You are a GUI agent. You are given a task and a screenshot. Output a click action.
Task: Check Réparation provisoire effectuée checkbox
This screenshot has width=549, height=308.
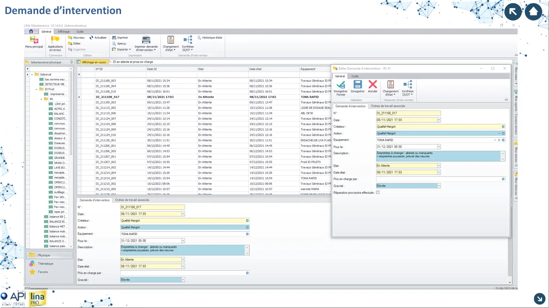point(378,193)
